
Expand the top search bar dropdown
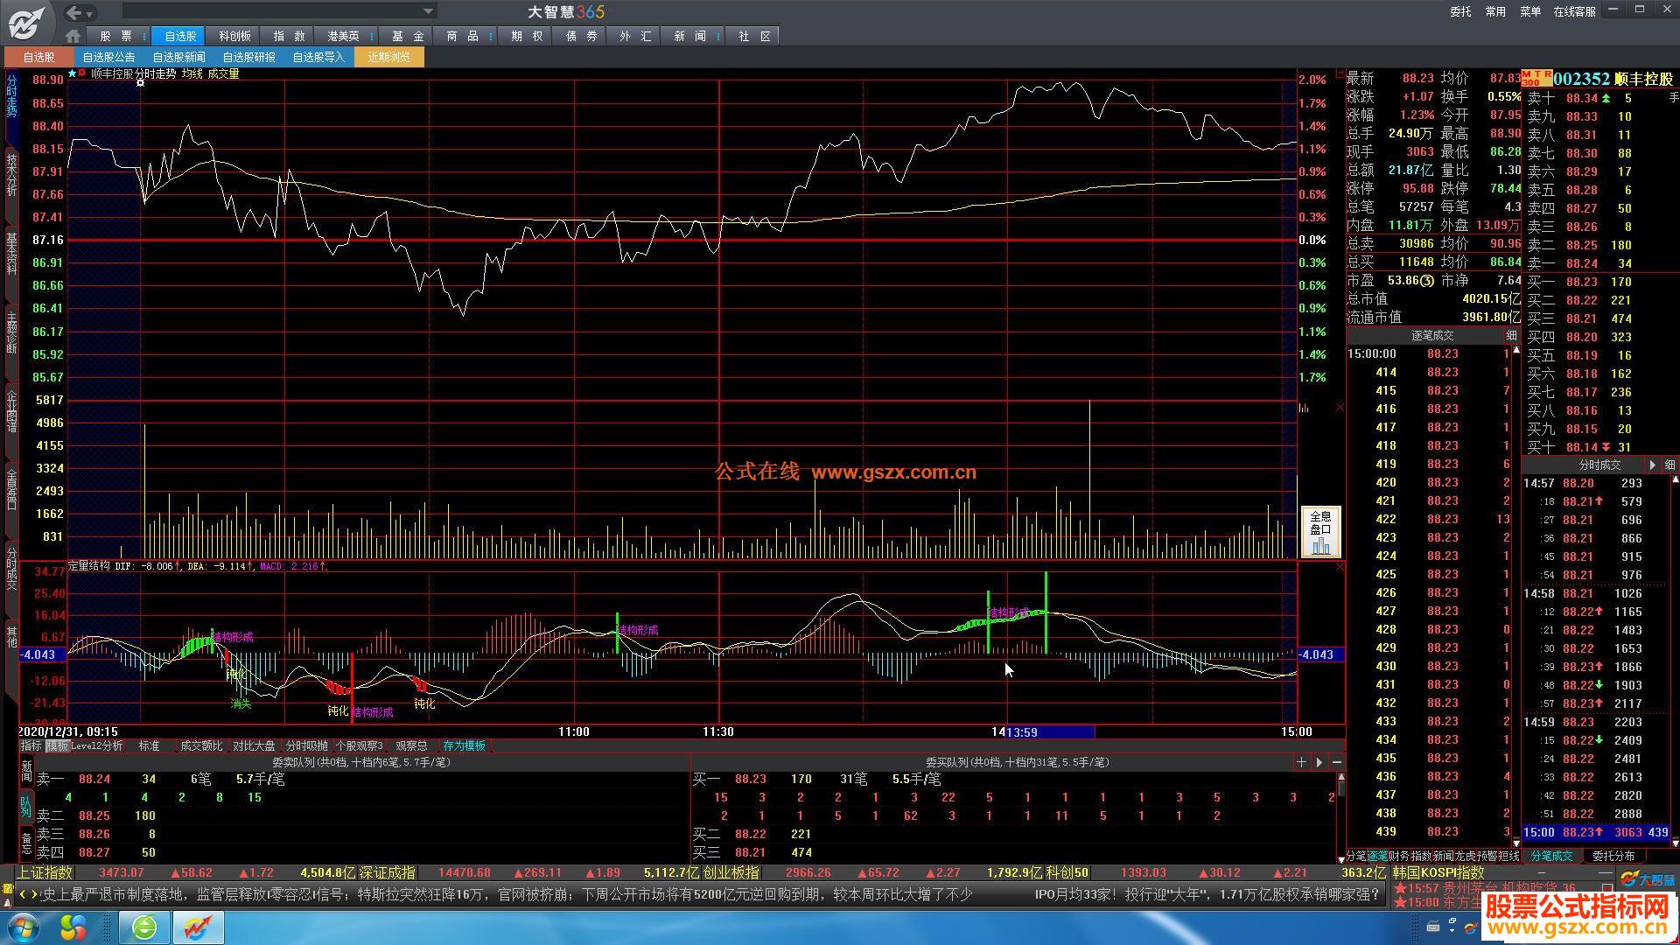429,11
